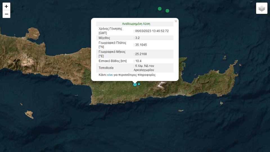Click the focal depth value 10.4

[x=138, y=61]
